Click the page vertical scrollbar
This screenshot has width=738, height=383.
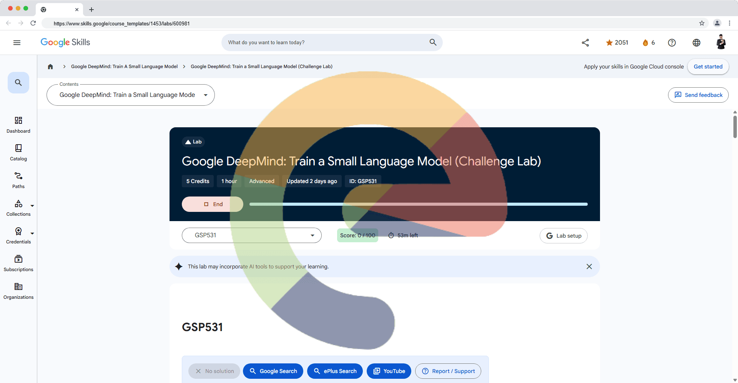(735, 127)
